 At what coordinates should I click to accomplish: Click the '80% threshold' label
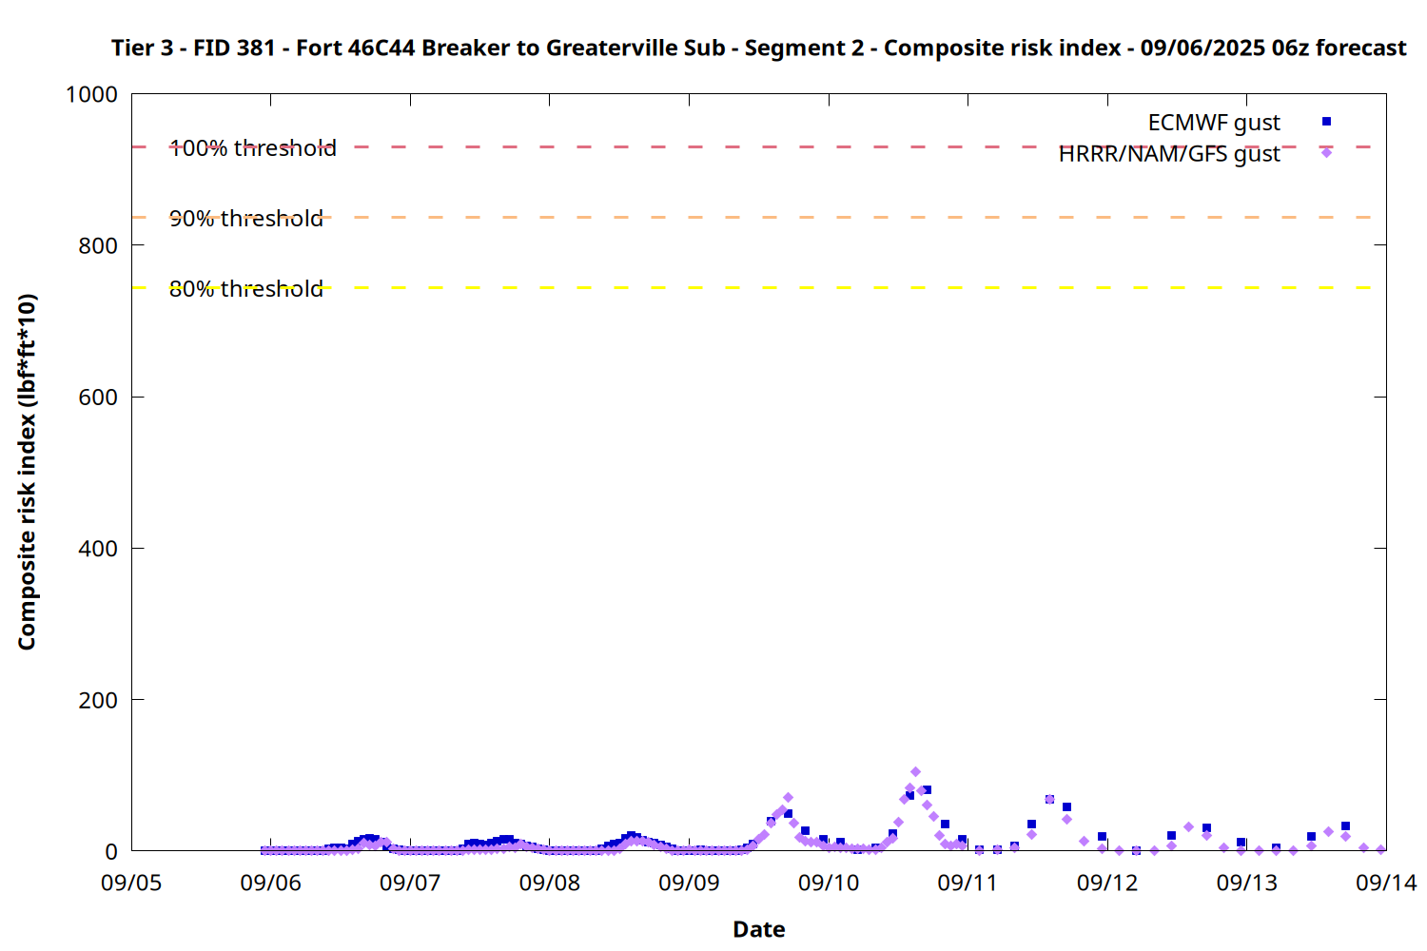(246, 289)
